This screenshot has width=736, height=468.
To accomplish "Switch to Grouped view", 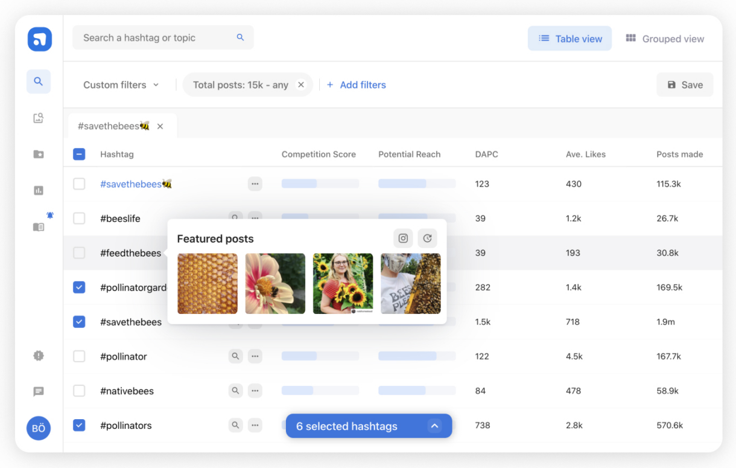I will 665,39.
